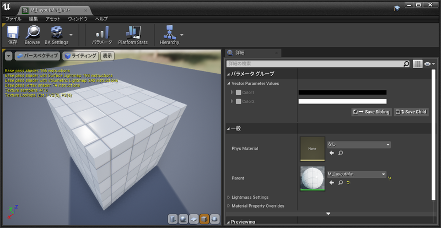The width and height of the screenshot is (441, 228).
Task: Click the 詳細 tab magnifier icon
Action: [x=230, y=53]
